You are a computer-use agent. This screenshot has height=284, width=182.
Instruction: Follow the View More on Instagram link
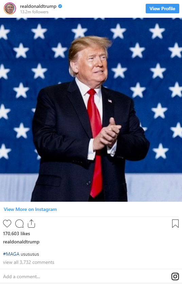coord(30,209)
